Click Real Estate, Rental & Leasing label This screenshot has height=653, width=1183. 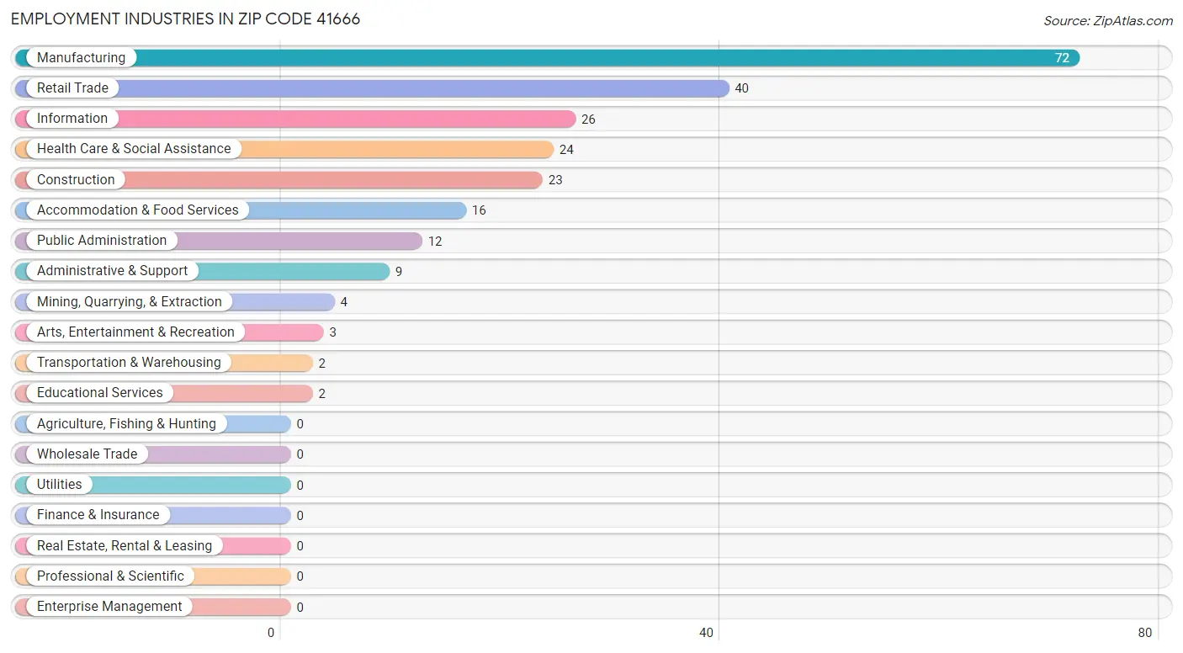point(125,545)
